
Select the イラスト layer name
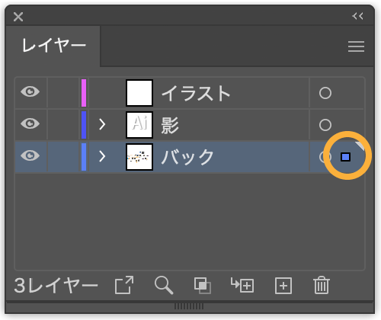[x=196, y=93]
